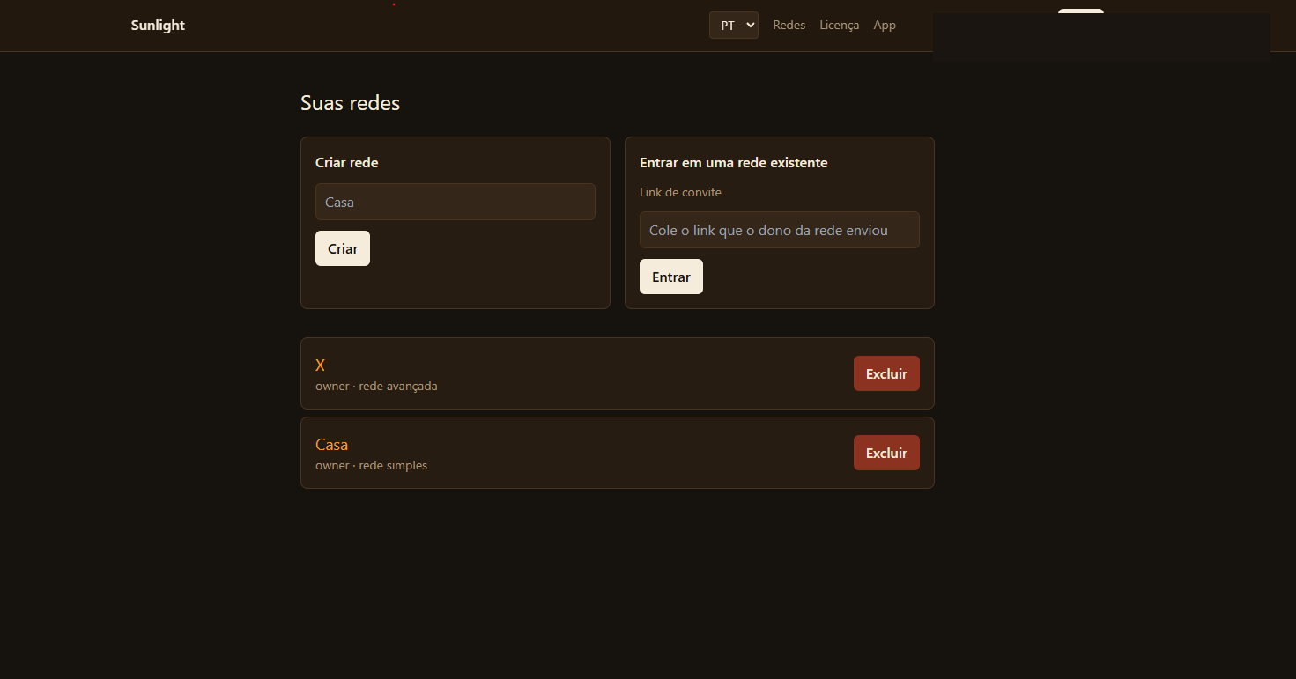Click the Entrar button
The width and height of the screenshot is (1296, 679).
[x=671, y=277]
